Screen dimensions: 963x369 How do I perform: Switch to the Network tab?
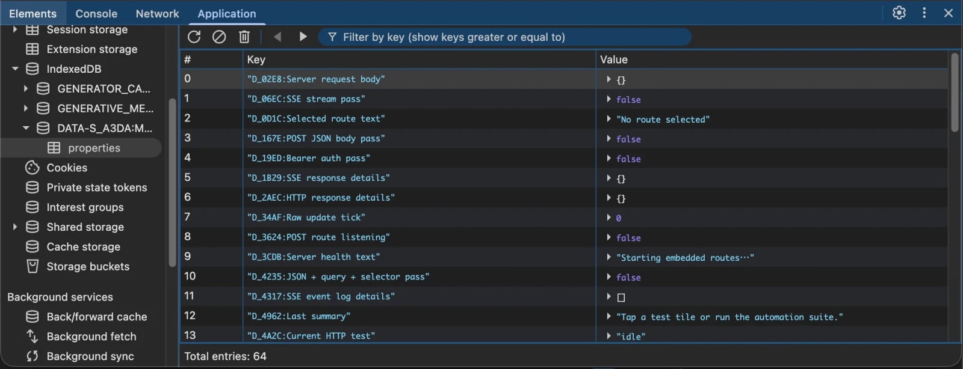157,13
